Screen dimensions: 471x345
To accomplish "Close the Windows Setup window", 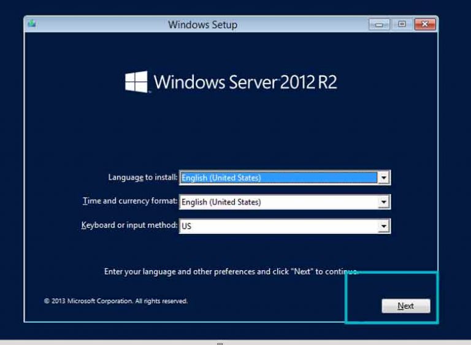I will [425, 25].
